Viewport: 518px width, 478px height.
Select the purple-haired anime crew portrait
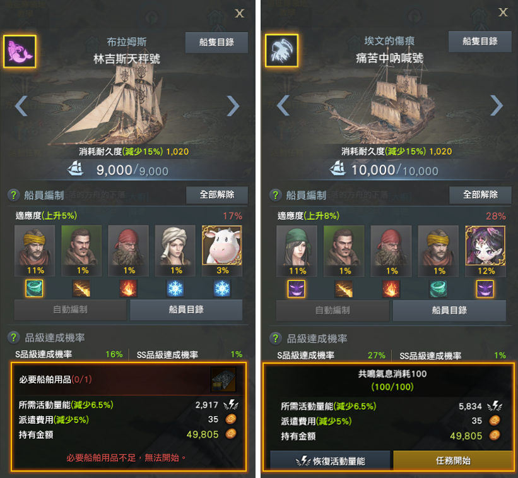coord(485,246)
